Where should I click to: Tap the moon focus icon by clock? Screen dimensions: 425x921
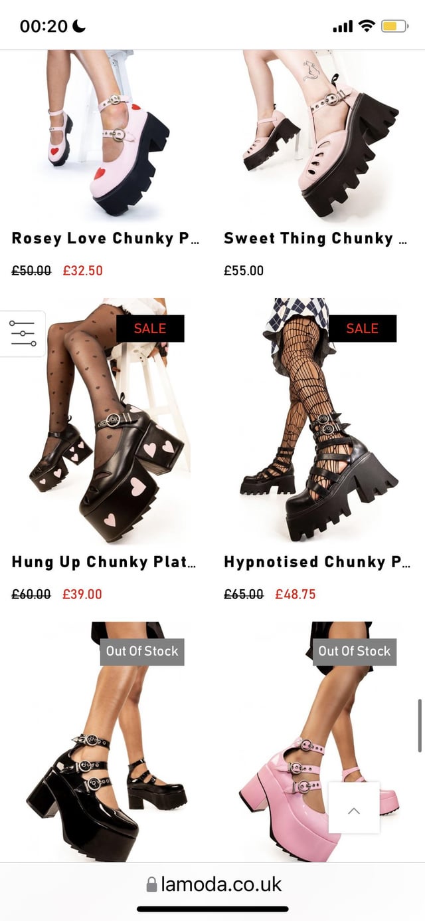coord(79,26)
